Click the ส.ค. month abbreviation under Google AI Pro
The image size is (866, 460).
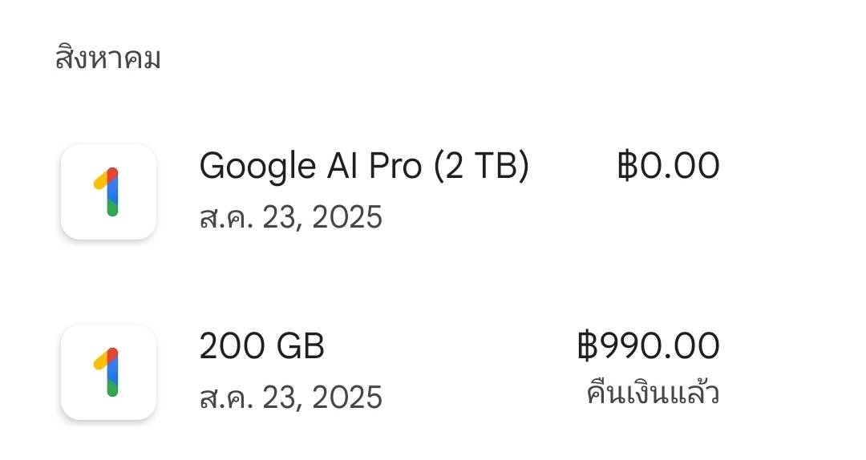(x=226, y=217)
